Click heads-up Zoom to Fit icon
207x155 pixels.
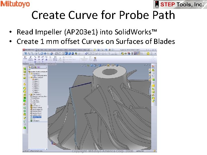coord(82,65)
